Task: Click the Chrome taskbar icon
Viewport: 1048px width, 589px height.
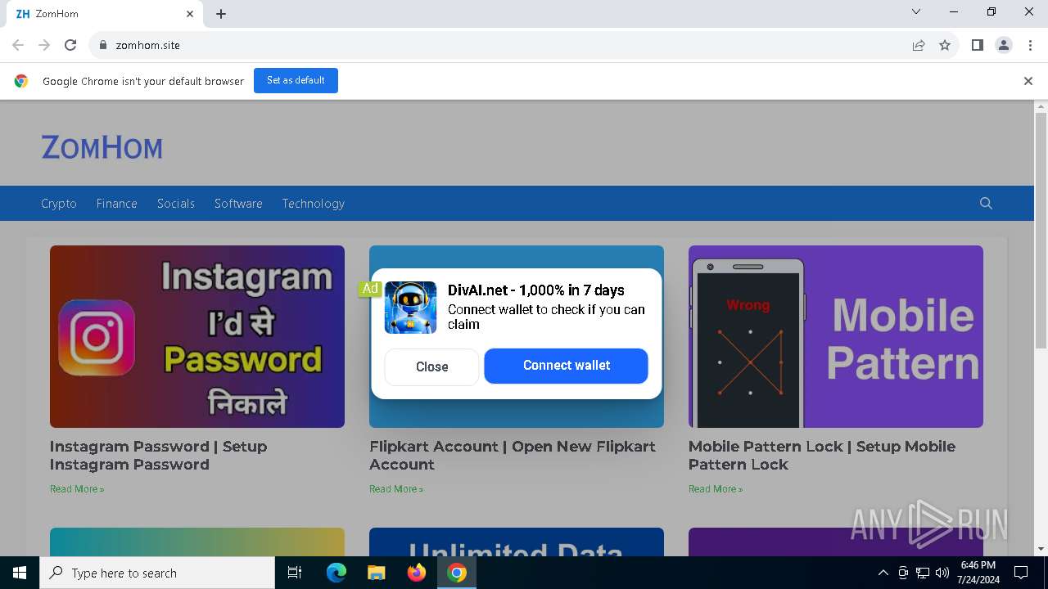Action: (457, 573)
